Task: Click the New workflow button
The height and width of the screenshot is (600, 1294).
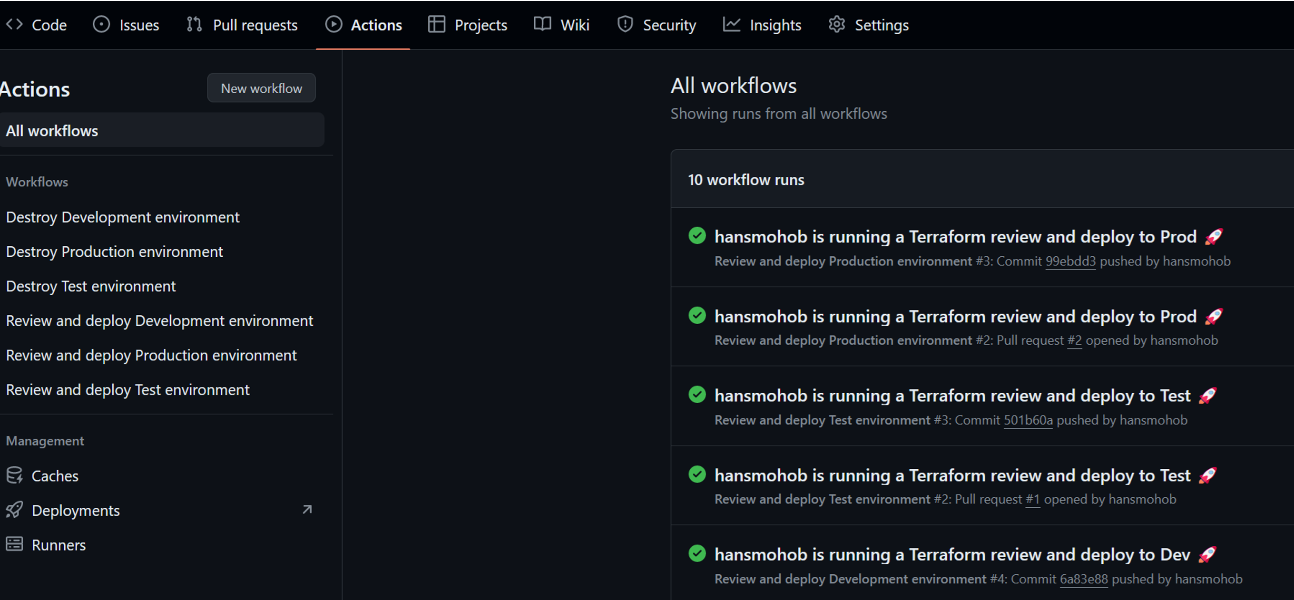Action: click(x=261, y=87)
